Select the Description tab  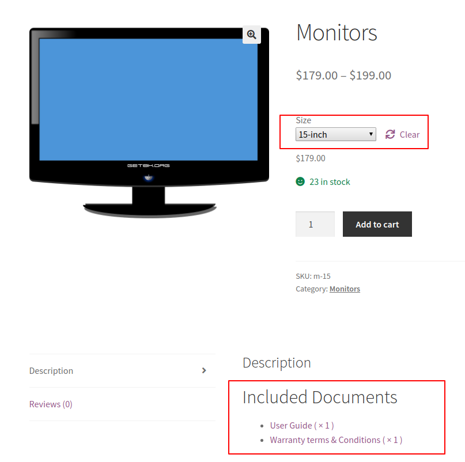[x=51, y=371]
